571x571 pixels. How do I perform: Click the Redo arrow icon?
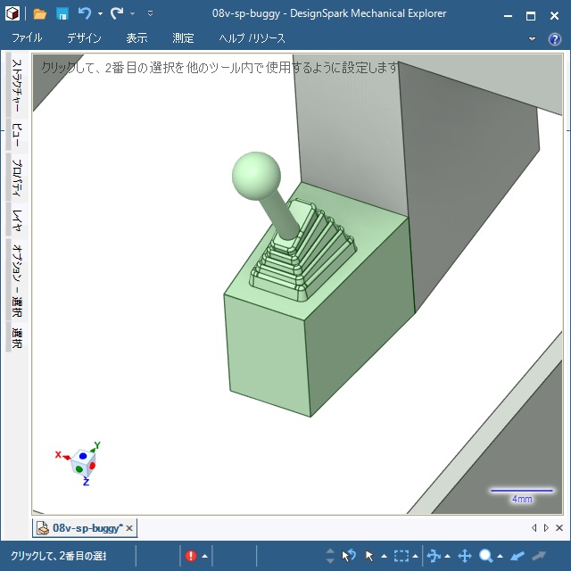pyautogui.click(x=117, y=13)
